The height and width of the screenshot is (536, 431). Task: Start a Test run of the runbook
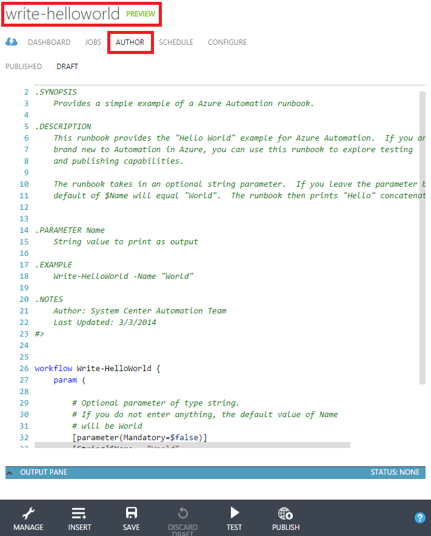tap(235, 512)
